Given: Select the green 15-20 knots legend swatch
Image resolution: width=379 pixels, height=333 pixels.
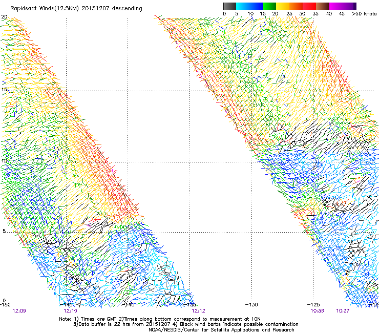Looking at the screenshot, I should click(x=269, y=6).
